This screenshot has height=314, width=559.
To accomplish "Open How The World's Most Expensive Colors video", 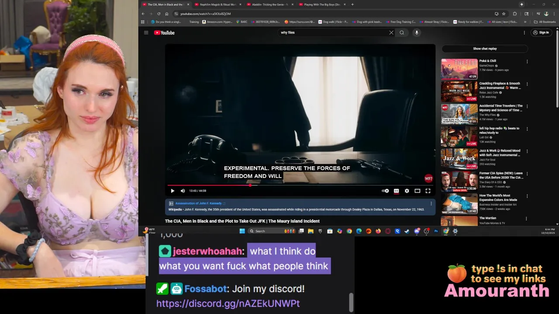I will pos(459,204).
